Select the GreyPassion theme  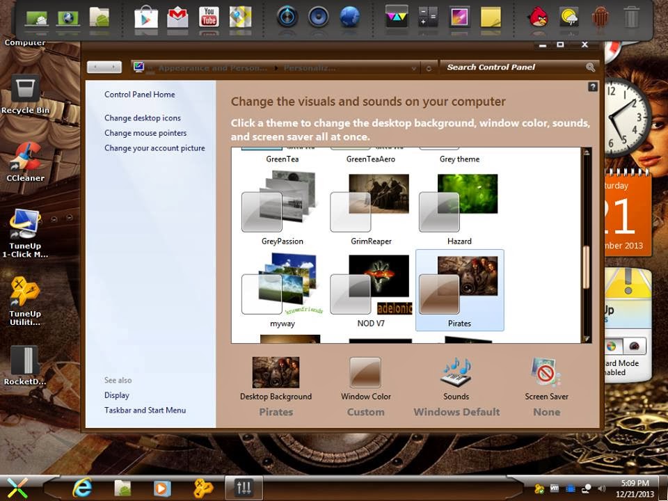pos(282,207)
